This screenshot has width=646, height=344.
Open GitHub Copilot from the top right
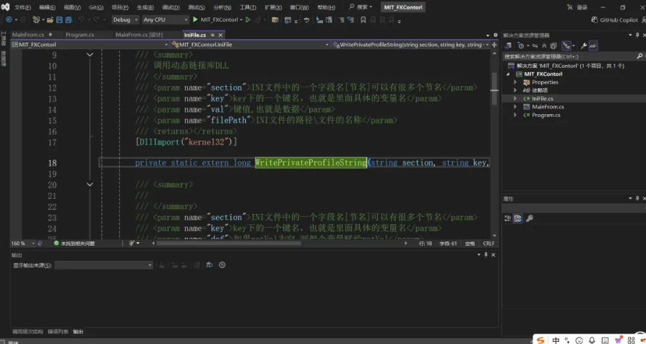click(x=614, y=20)
